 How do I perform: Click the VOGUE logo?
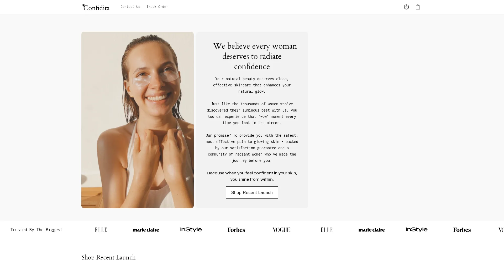point(281,230)
